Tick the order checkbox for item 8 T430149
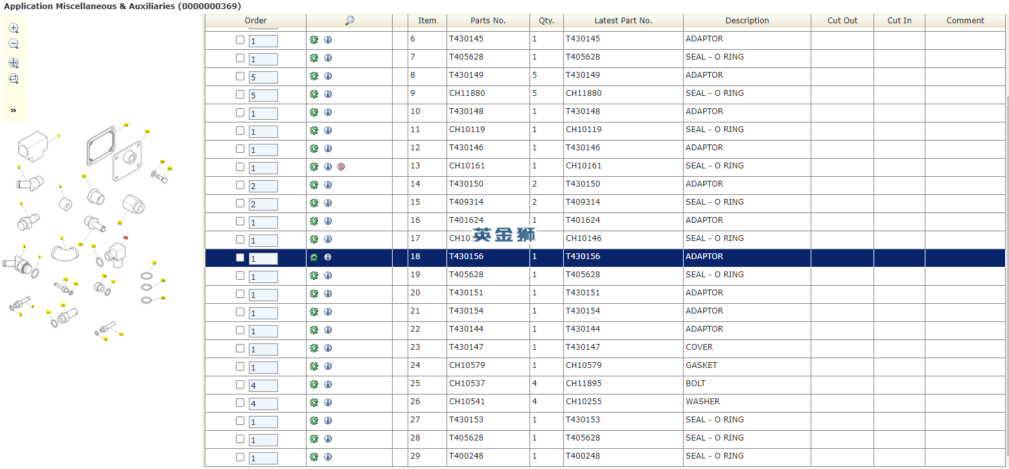 click(x=240, y=76)
